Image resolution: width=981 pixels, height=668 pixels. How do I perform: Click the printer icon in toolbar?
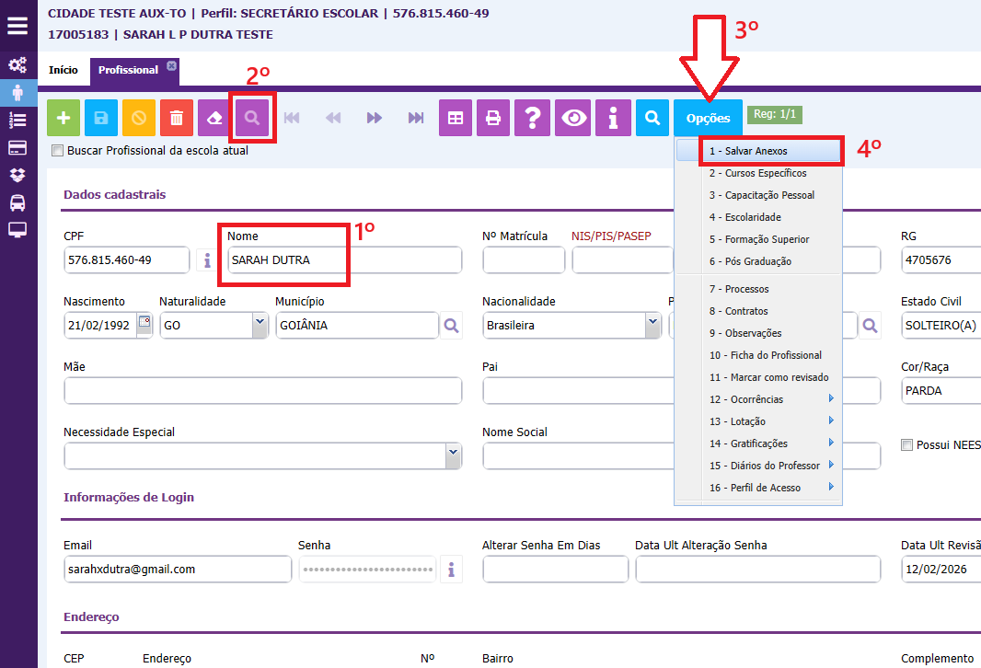[493, 118]
